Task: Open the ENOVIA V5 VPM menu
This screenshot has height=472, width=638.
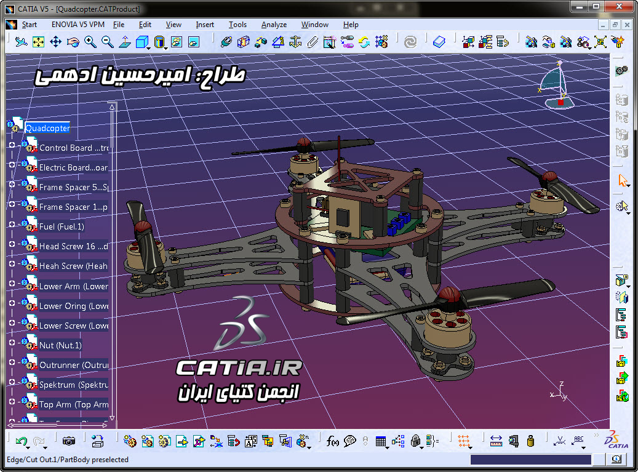Action: tap(78, 25)
